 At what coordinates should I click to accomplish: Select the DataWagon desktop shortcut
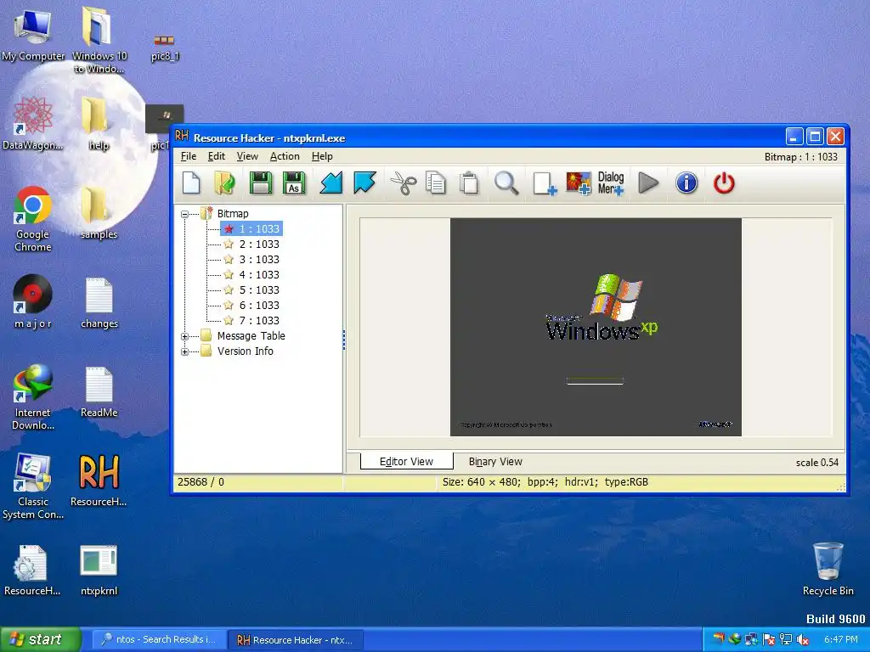33,124
